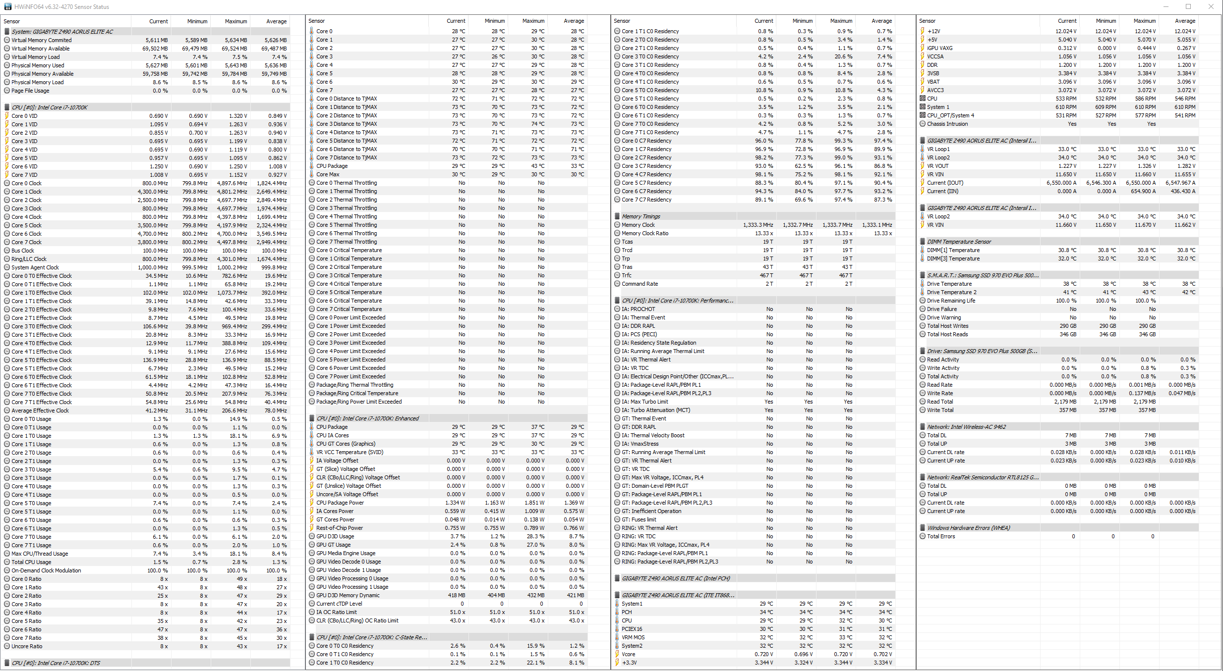
Task: Select the Memory Timings section header
Action: [x=641, y=216]
